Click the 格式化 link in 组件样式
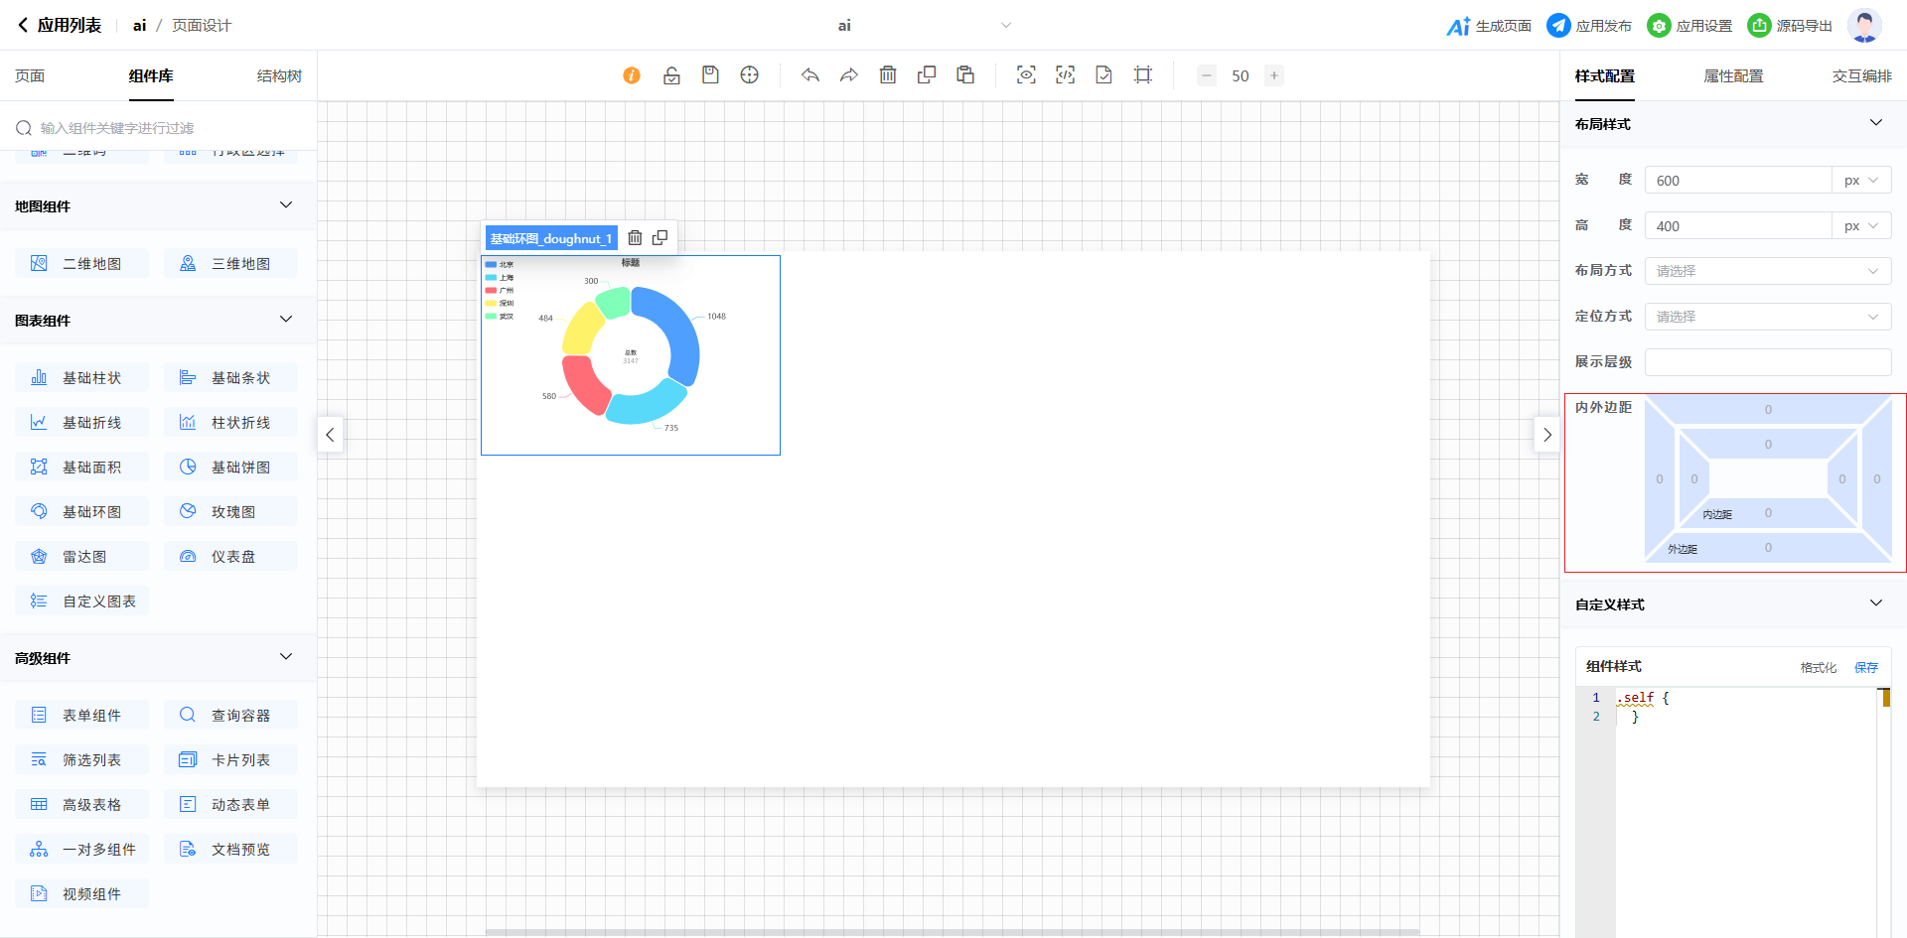 (1818, 668)
